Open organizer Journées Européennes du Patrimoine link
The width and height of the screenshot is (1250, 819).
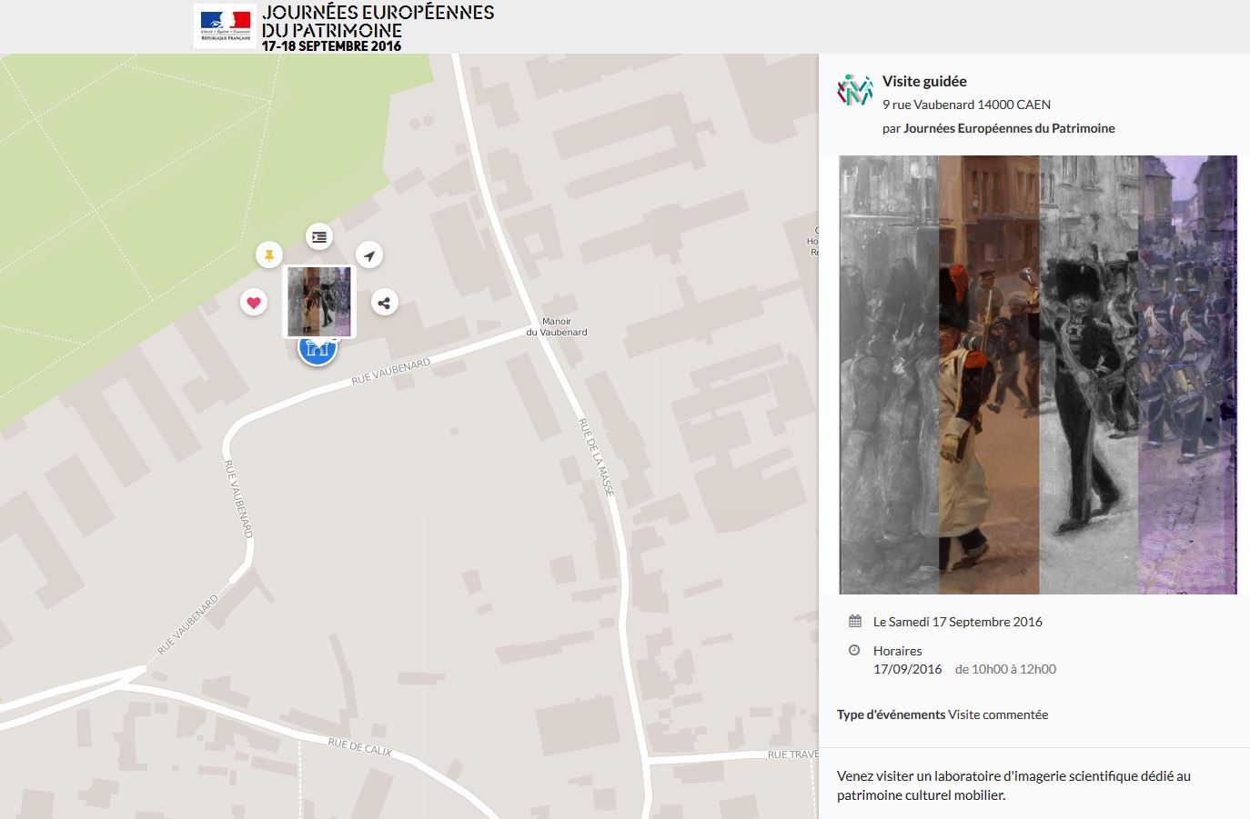[1009, 128]
